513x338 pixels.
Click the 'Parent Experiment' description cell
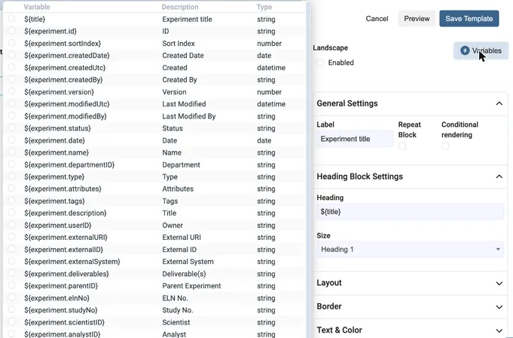click(x=191, y=286)
